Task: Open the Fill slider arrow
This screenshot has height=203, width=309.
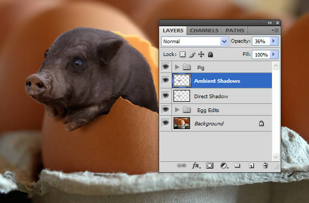Action: pos(274,54)
